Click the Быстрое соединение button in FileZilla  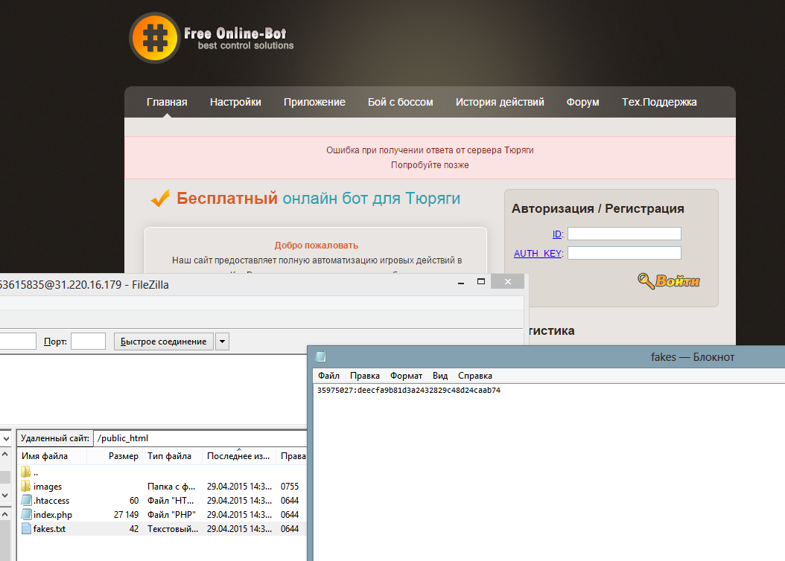pos(163,342)
